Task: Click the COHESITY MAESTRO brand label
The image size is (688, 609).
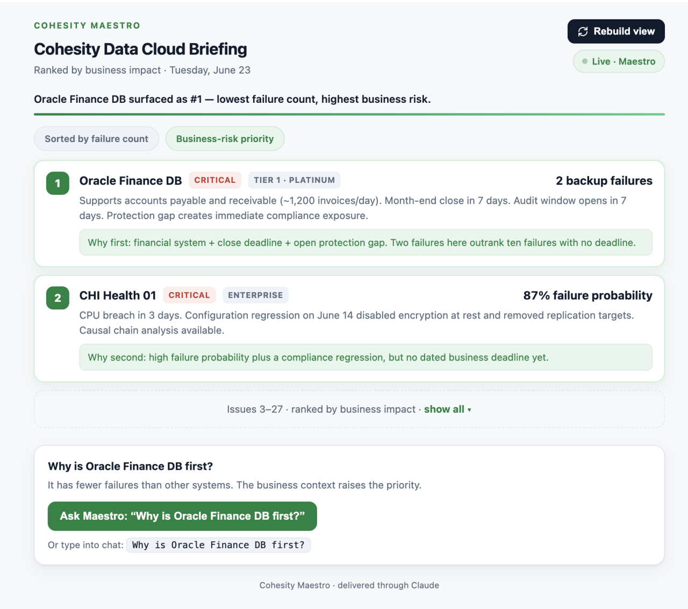Action: [87, 26]
